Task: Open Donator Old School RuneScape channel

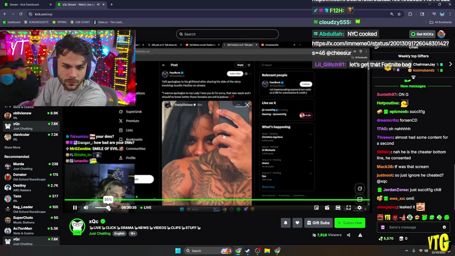Action: click(x=31, y=177)
